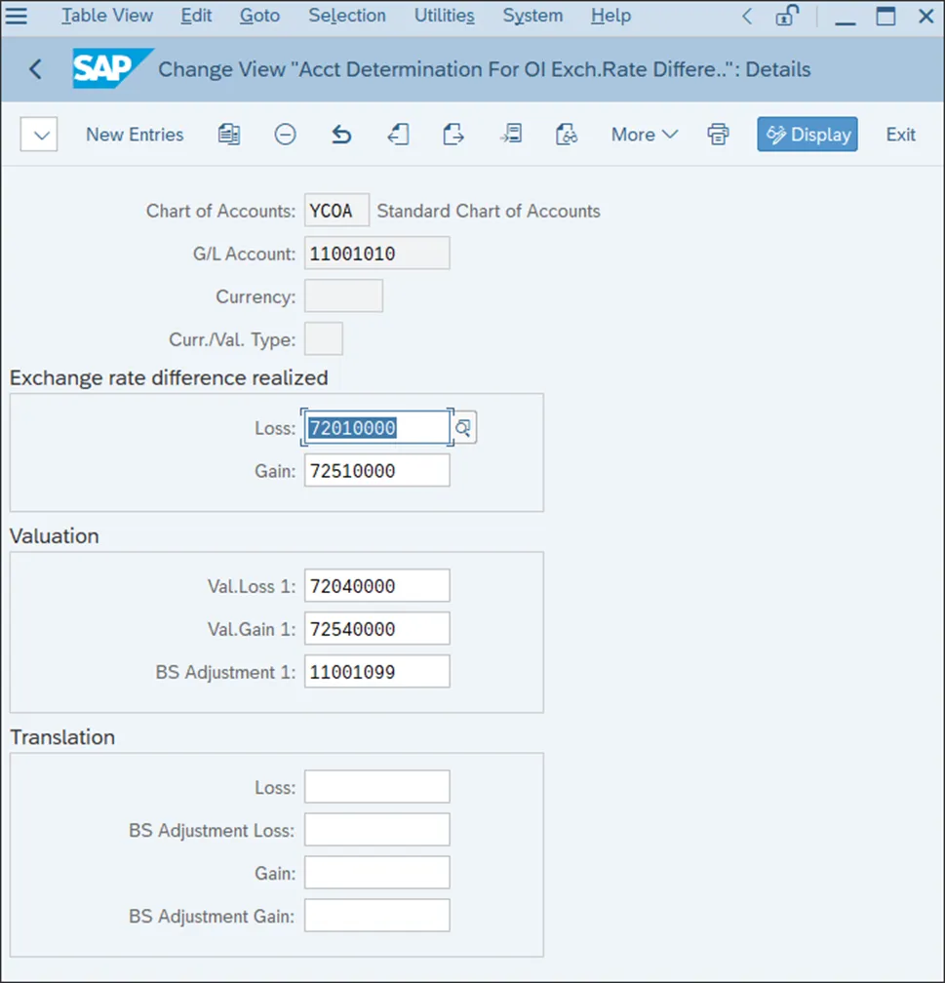The image size is (945, 983).
Task: Click the title bar collapse chevron
Action: coord(747,17)
